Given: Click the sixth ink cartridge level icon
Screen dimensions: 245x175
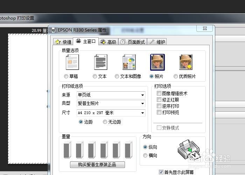Looking at the screenshot, I should tap(128, 150).
